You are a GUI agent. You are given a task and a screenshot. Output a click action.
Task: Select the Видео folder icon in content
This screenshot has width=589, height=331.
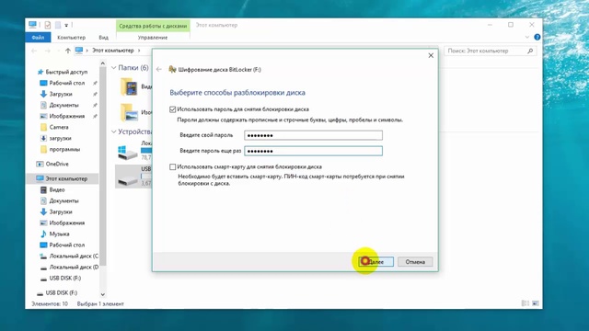129,87
